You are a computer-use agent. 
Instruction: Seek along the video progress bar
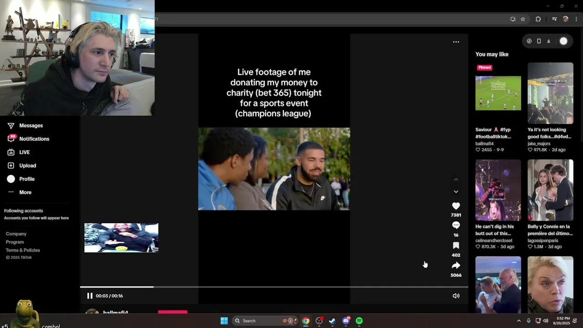[x=274, y=287]
